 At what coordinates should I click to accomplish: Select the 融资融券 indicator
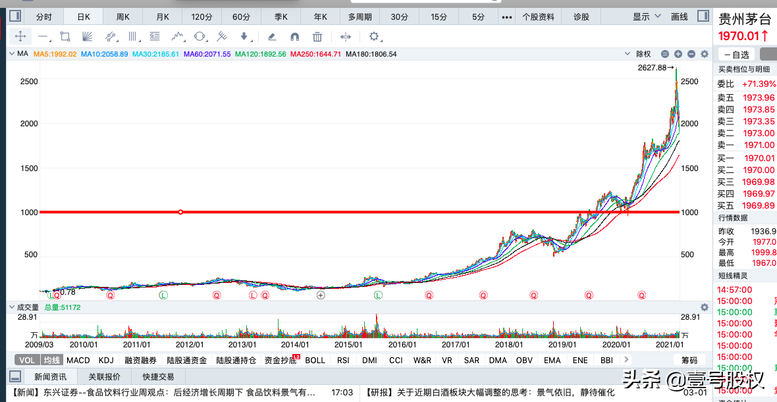coord(141,360)
